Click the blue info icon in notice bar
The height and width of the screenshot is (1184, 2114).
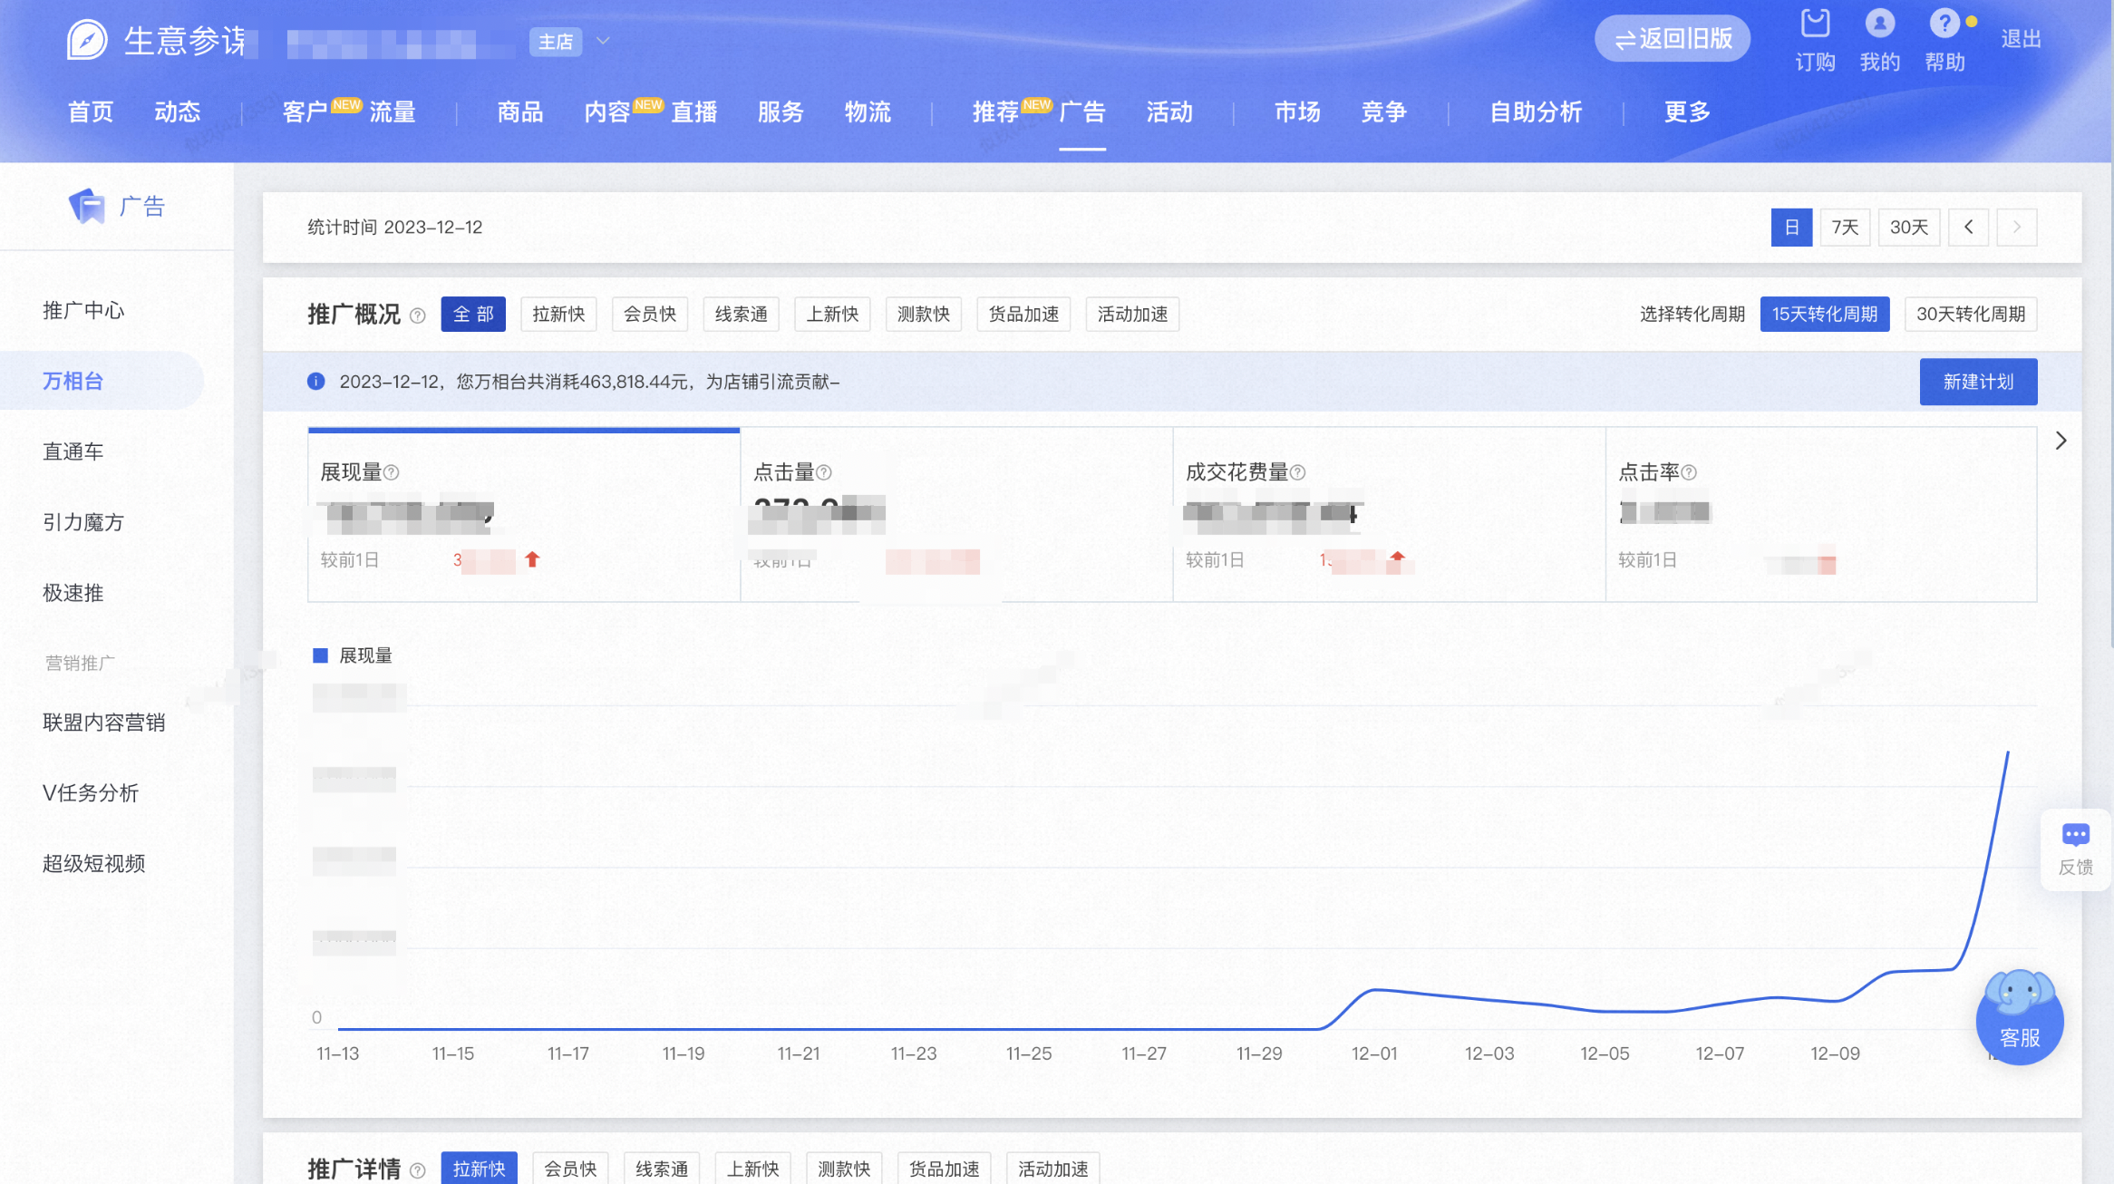[315, 382]
